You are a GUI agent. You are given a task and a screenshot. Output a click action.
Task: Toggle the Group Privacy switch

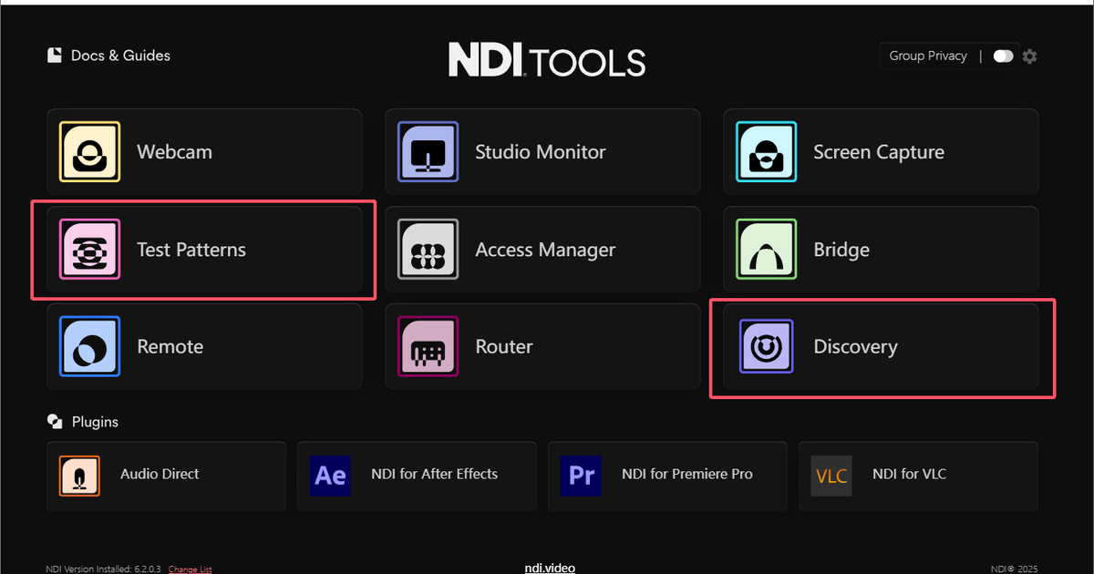click(1003, 56)
